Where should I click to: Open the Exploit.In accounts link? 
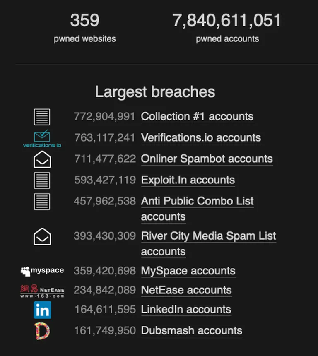(x=188, y=180)
